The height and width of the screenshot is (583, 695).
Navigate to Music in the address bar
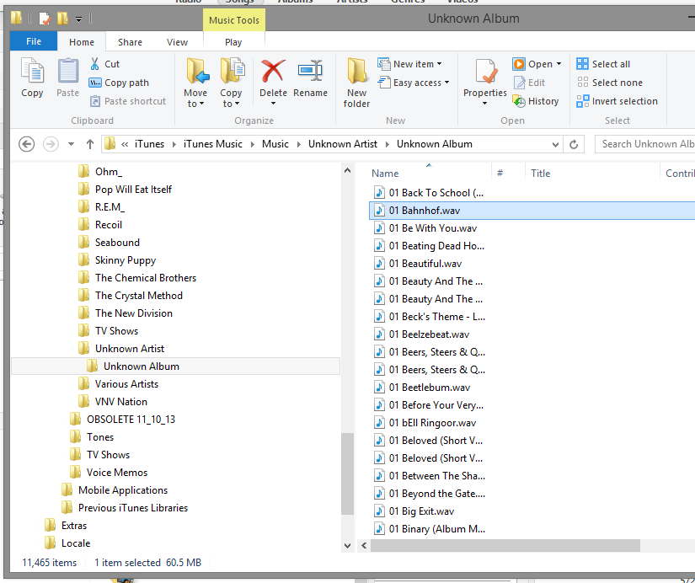[275, 144]
